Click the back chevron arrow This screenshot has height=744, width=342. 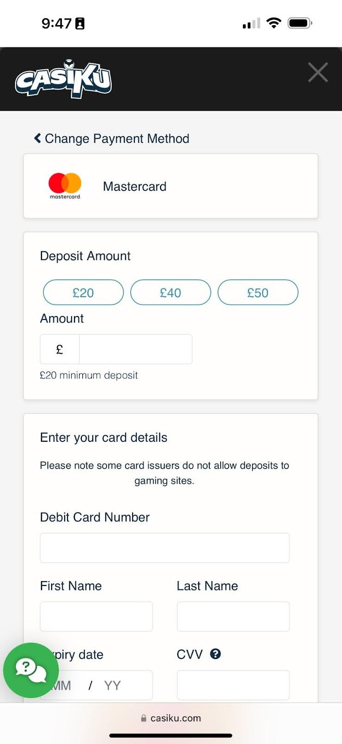[x=37, y=138]
